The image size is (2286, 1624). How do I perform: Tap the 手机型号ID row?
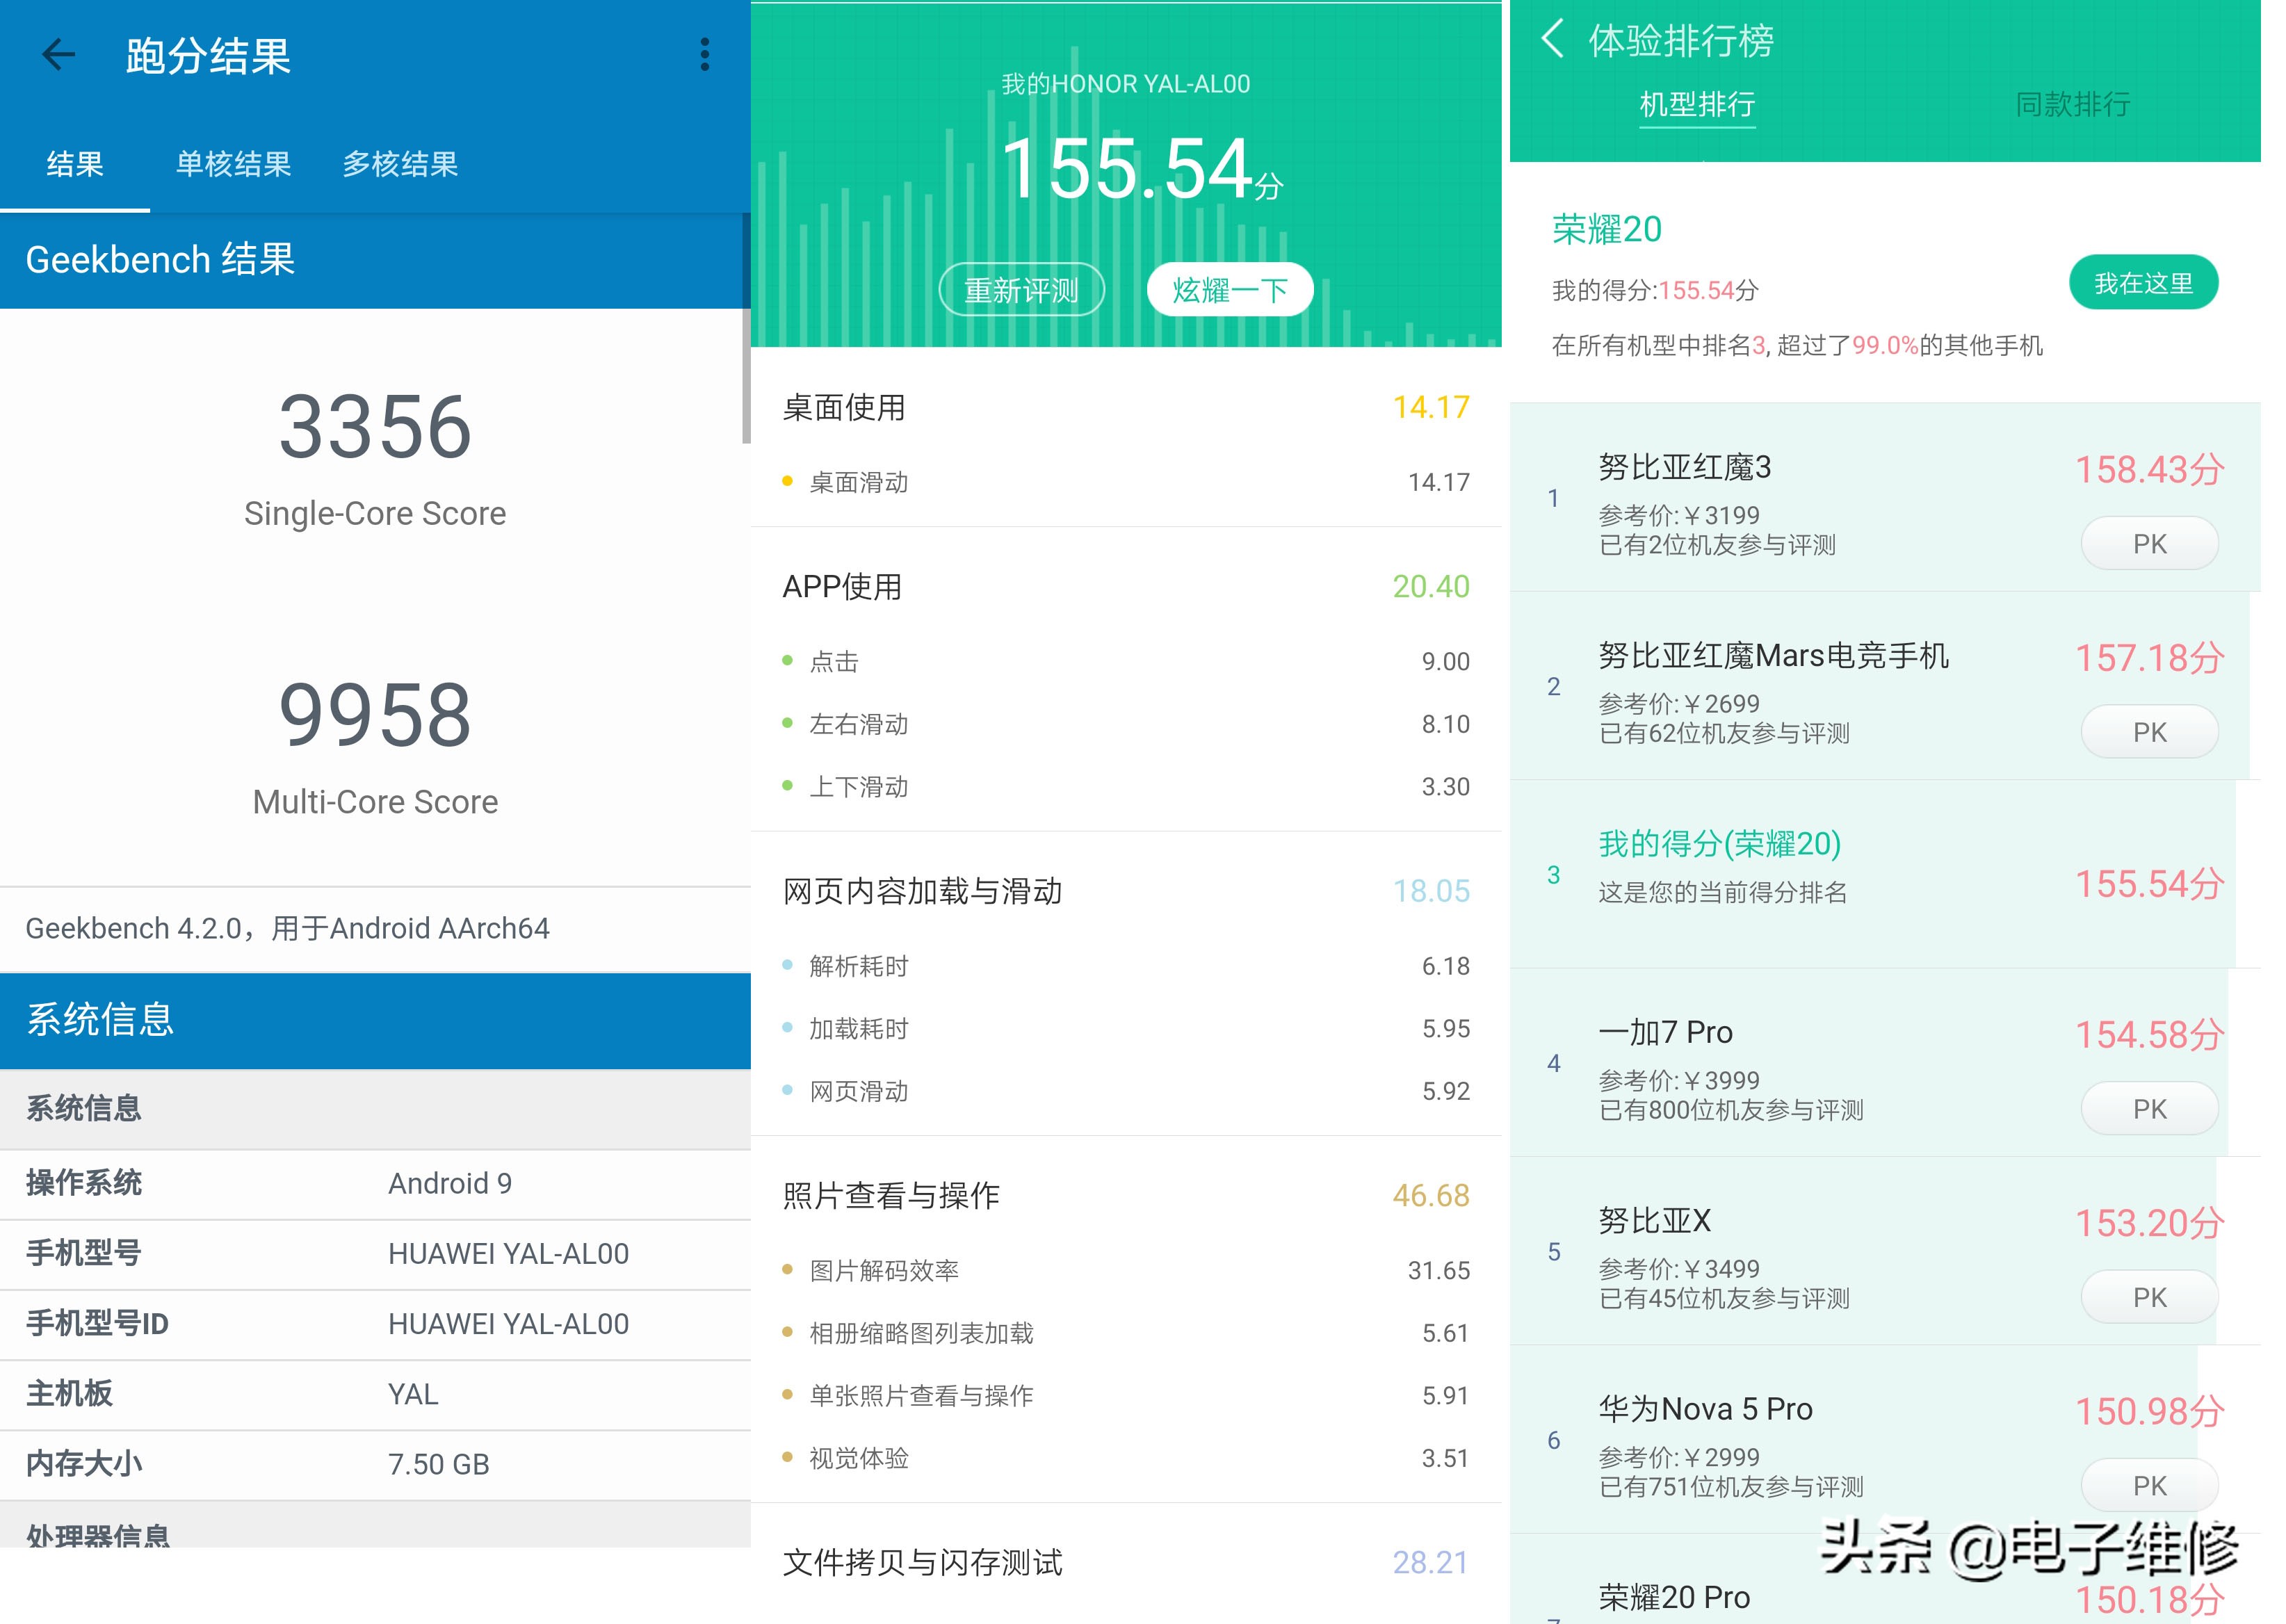[375, 1324]
